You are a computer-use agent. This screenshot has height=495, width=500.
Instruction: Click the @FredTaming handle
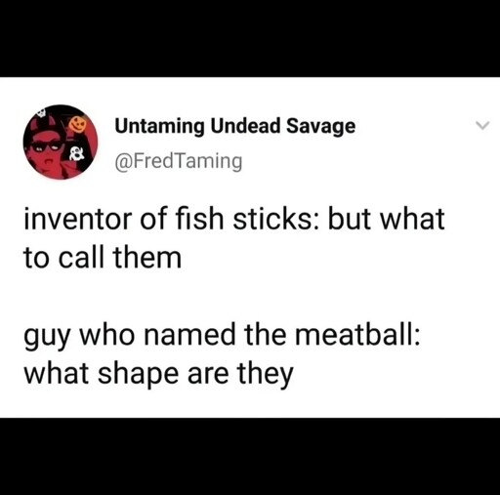(179, 161)
